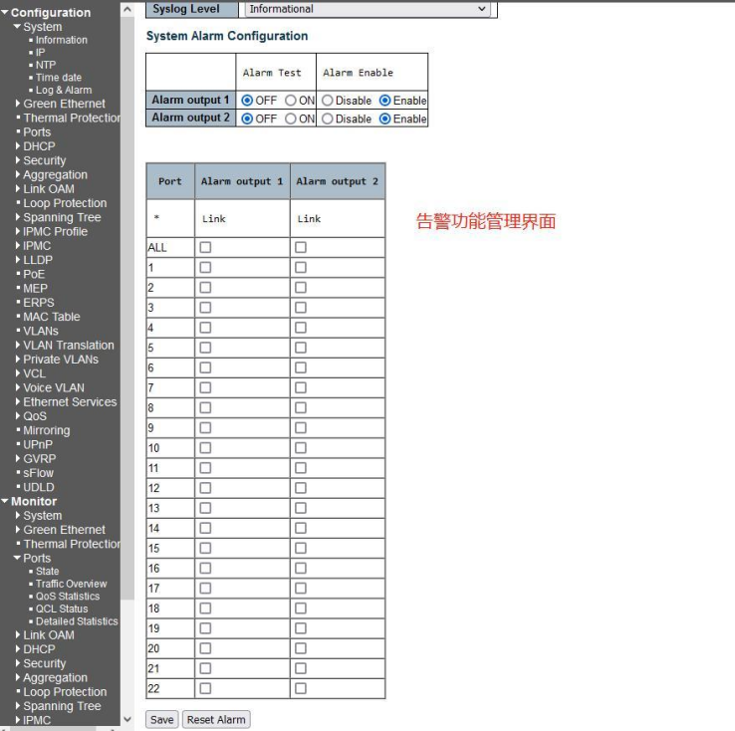Open the Log & Alarm page

tap(64, 90)
